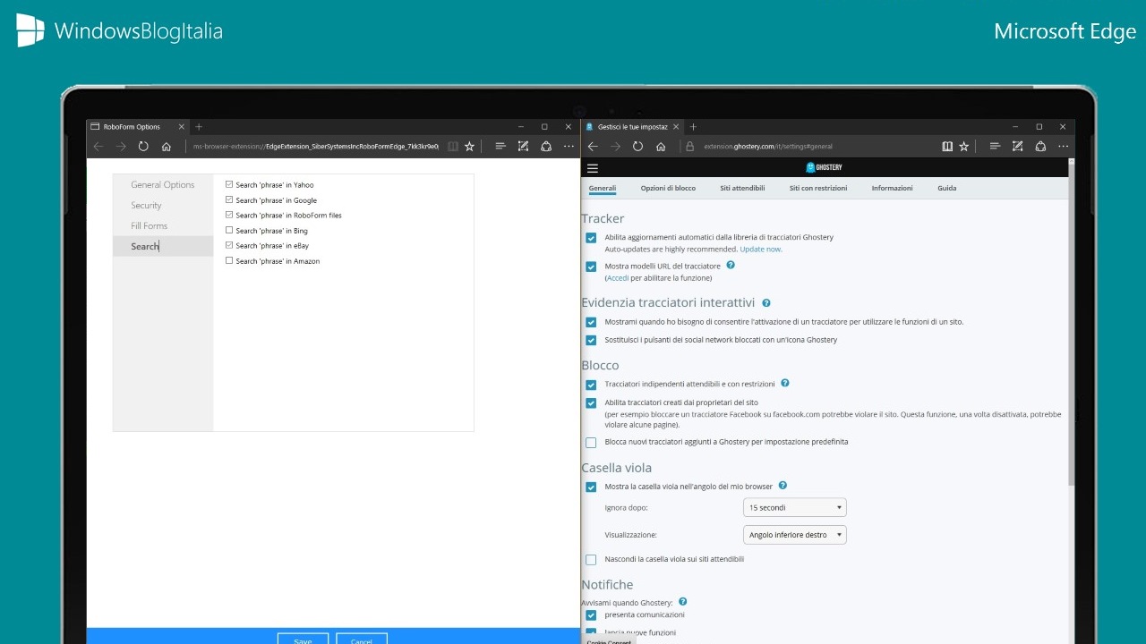1146x644 pixels.
Task: Open the Guida tab
Action: (947, 188)
